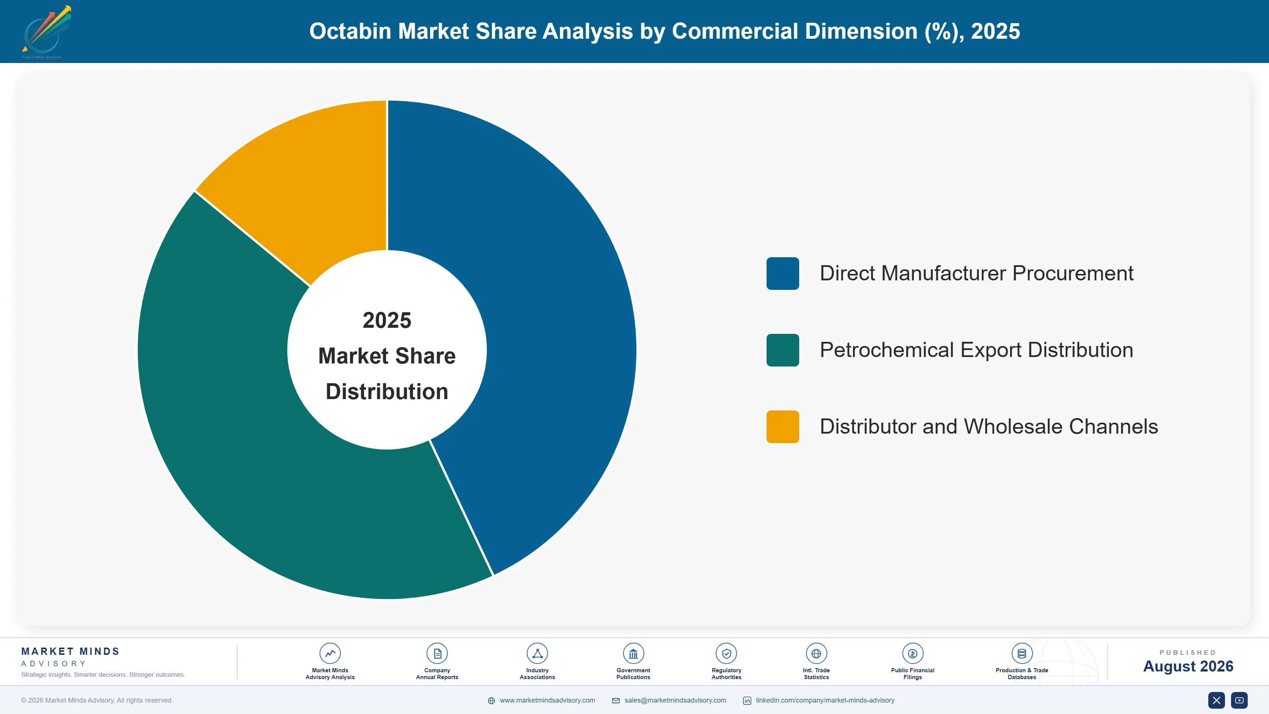The width and height of the screenshot is (1269, 714).
Task: Click the blue Direct Manufacturer Procurement swatch
Action: (x=782, y=273)
